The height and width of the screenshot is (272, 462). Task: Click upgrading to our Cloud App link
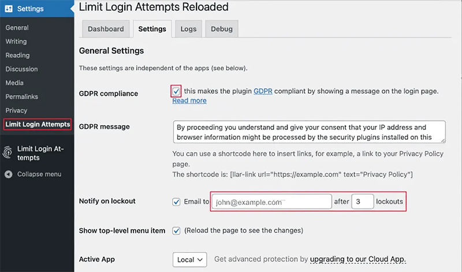[358, 259]
